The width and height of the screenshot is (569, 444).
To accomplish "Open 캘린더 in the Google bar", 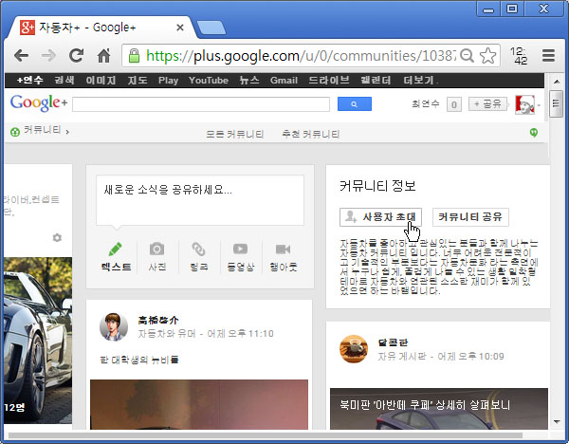I will coord(376,80).
